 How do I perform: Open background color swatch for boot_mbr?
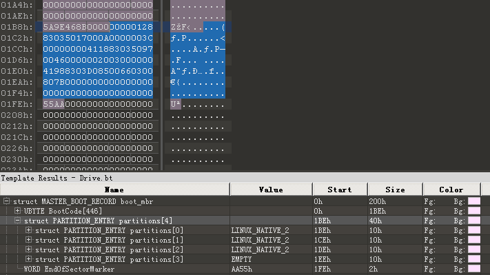[474, 201]
